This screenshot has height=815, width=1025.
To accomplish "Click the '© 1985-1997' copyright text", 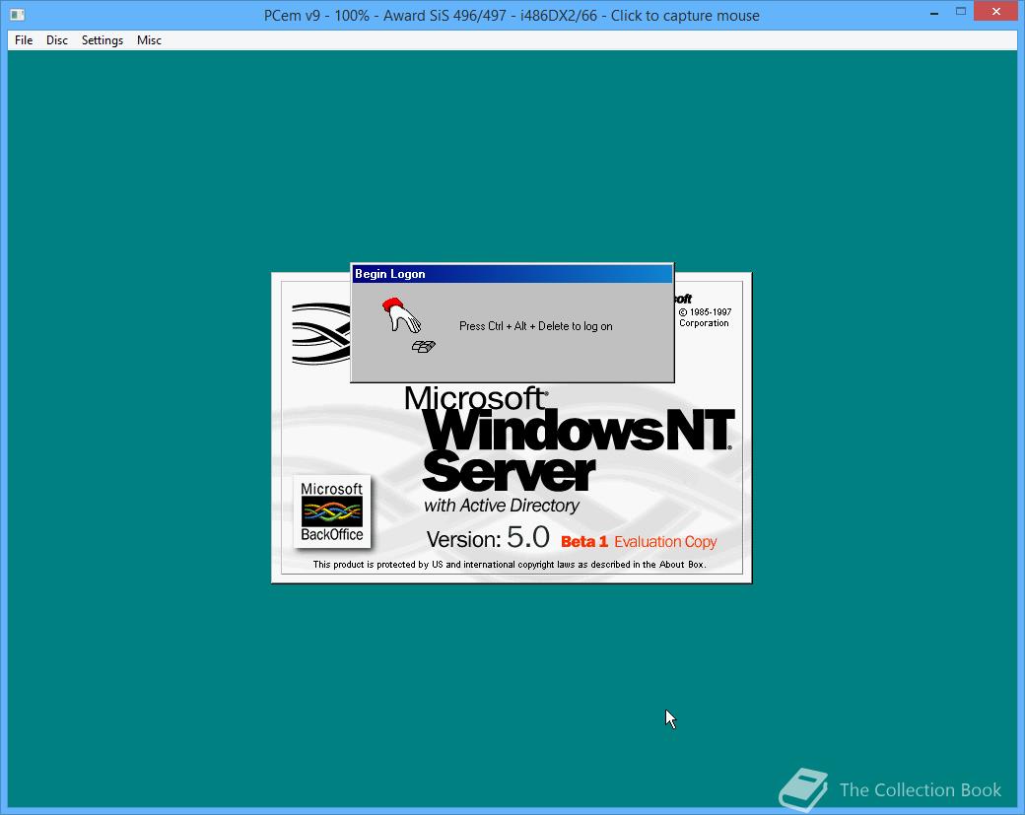I will (705, 311).
